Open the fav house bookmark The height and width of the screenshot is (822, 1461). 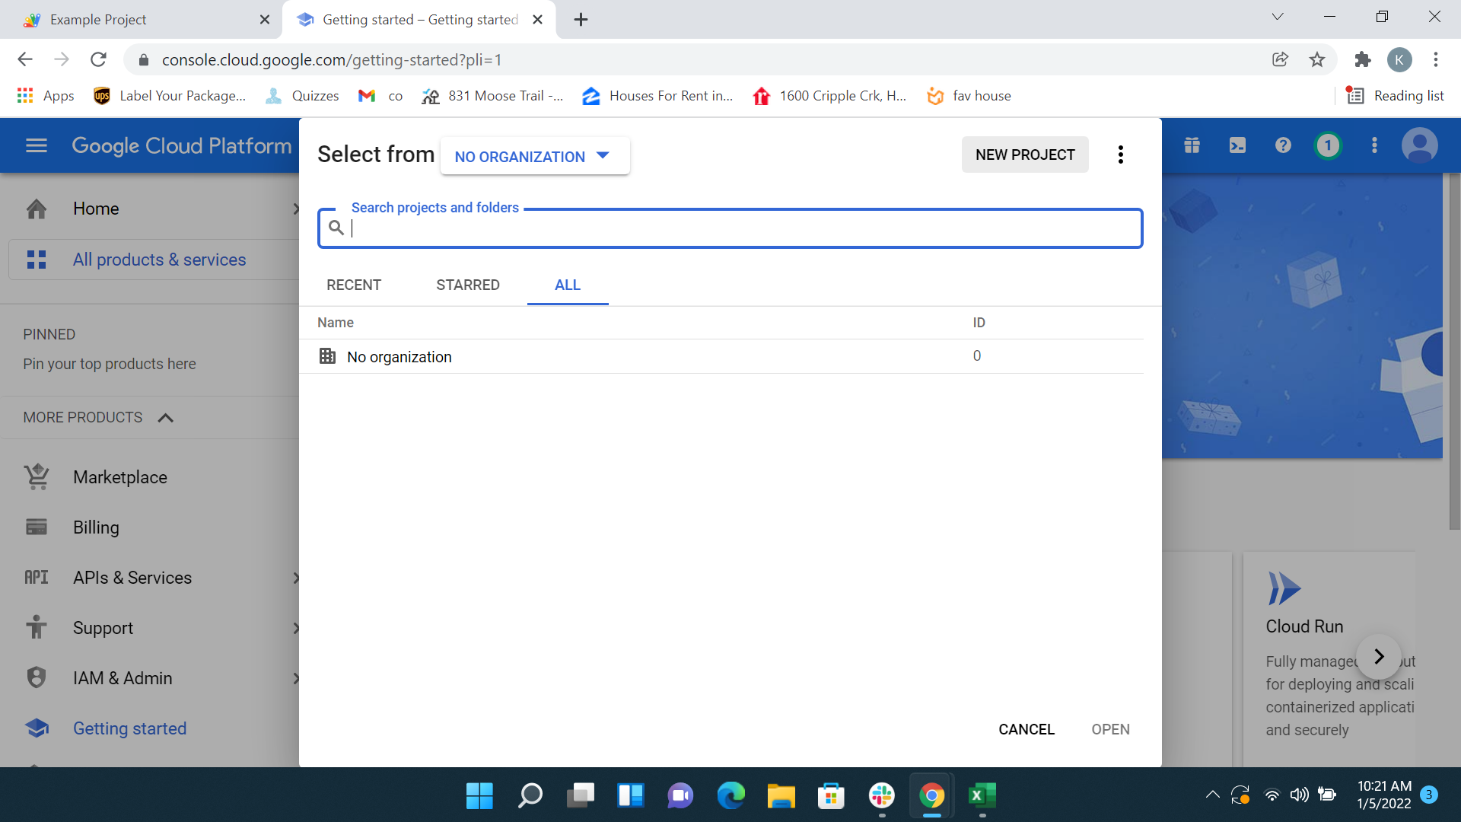coord(969,96)
